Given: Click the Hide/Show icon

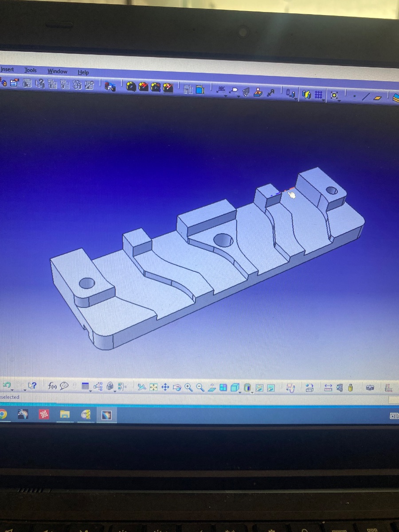Looking at the screenshot, I should 259,388.
